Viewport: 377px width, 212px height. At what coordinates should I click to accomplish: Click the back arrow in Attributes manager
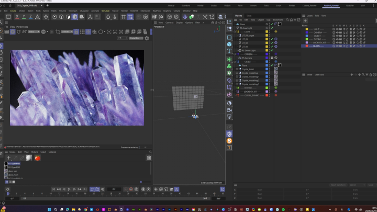352,75
